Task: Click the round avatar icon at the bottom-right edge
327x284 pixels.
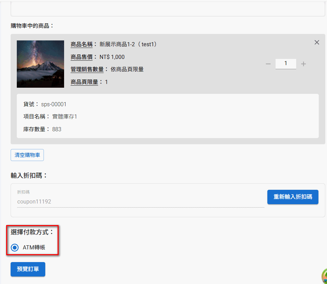Action: coord(324,276)
